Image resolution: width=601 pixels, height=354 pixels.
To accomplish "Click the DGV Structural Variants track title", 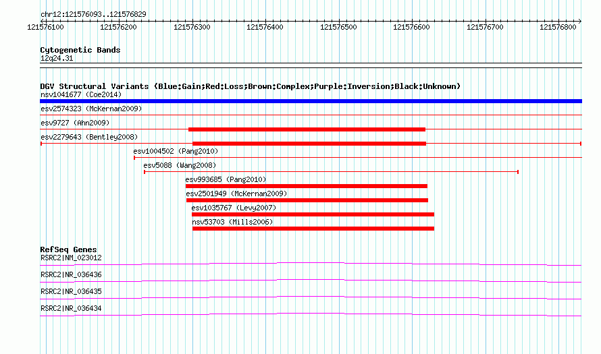I will 250,86.
